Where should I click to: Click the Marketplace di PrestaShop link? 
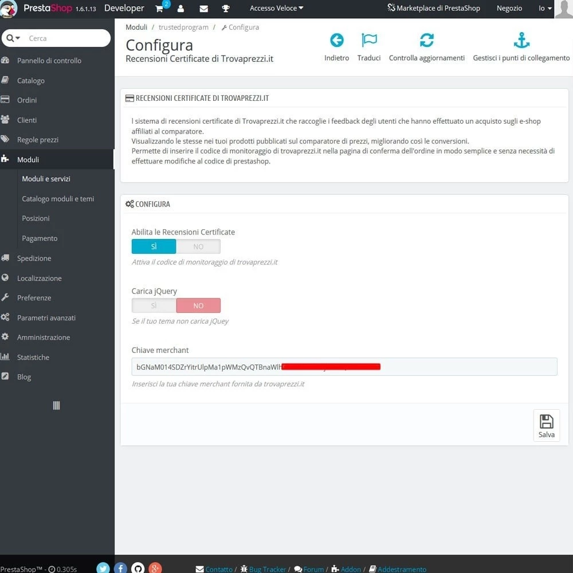434,8
